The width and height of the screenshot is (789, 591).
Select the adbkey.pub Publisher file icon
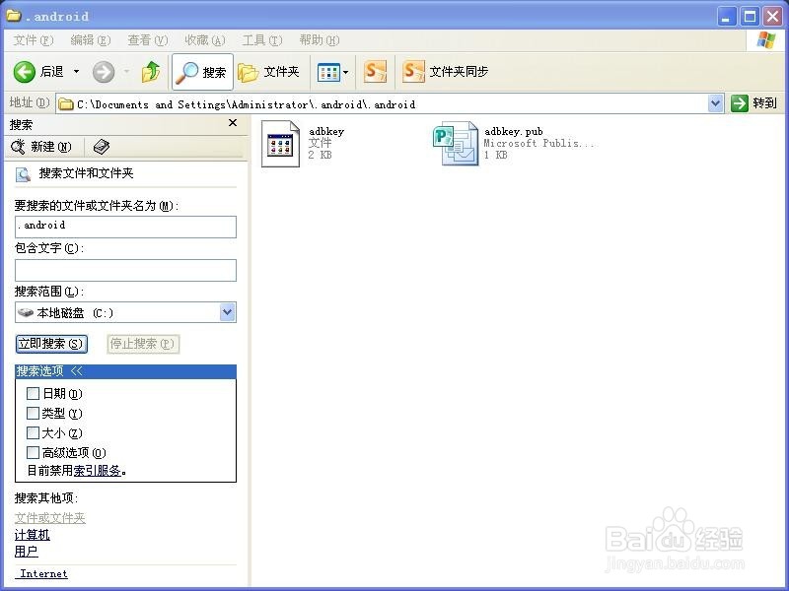tap(456, 143)
